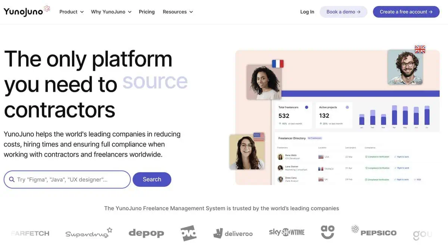
Task: Click Create a free account button
Action: (x=406, y=12)
